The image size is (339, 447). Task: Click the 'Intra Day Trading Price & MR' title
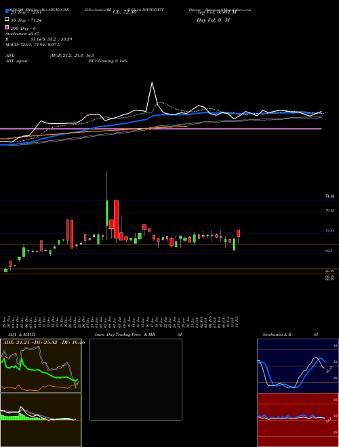[125, 335]
